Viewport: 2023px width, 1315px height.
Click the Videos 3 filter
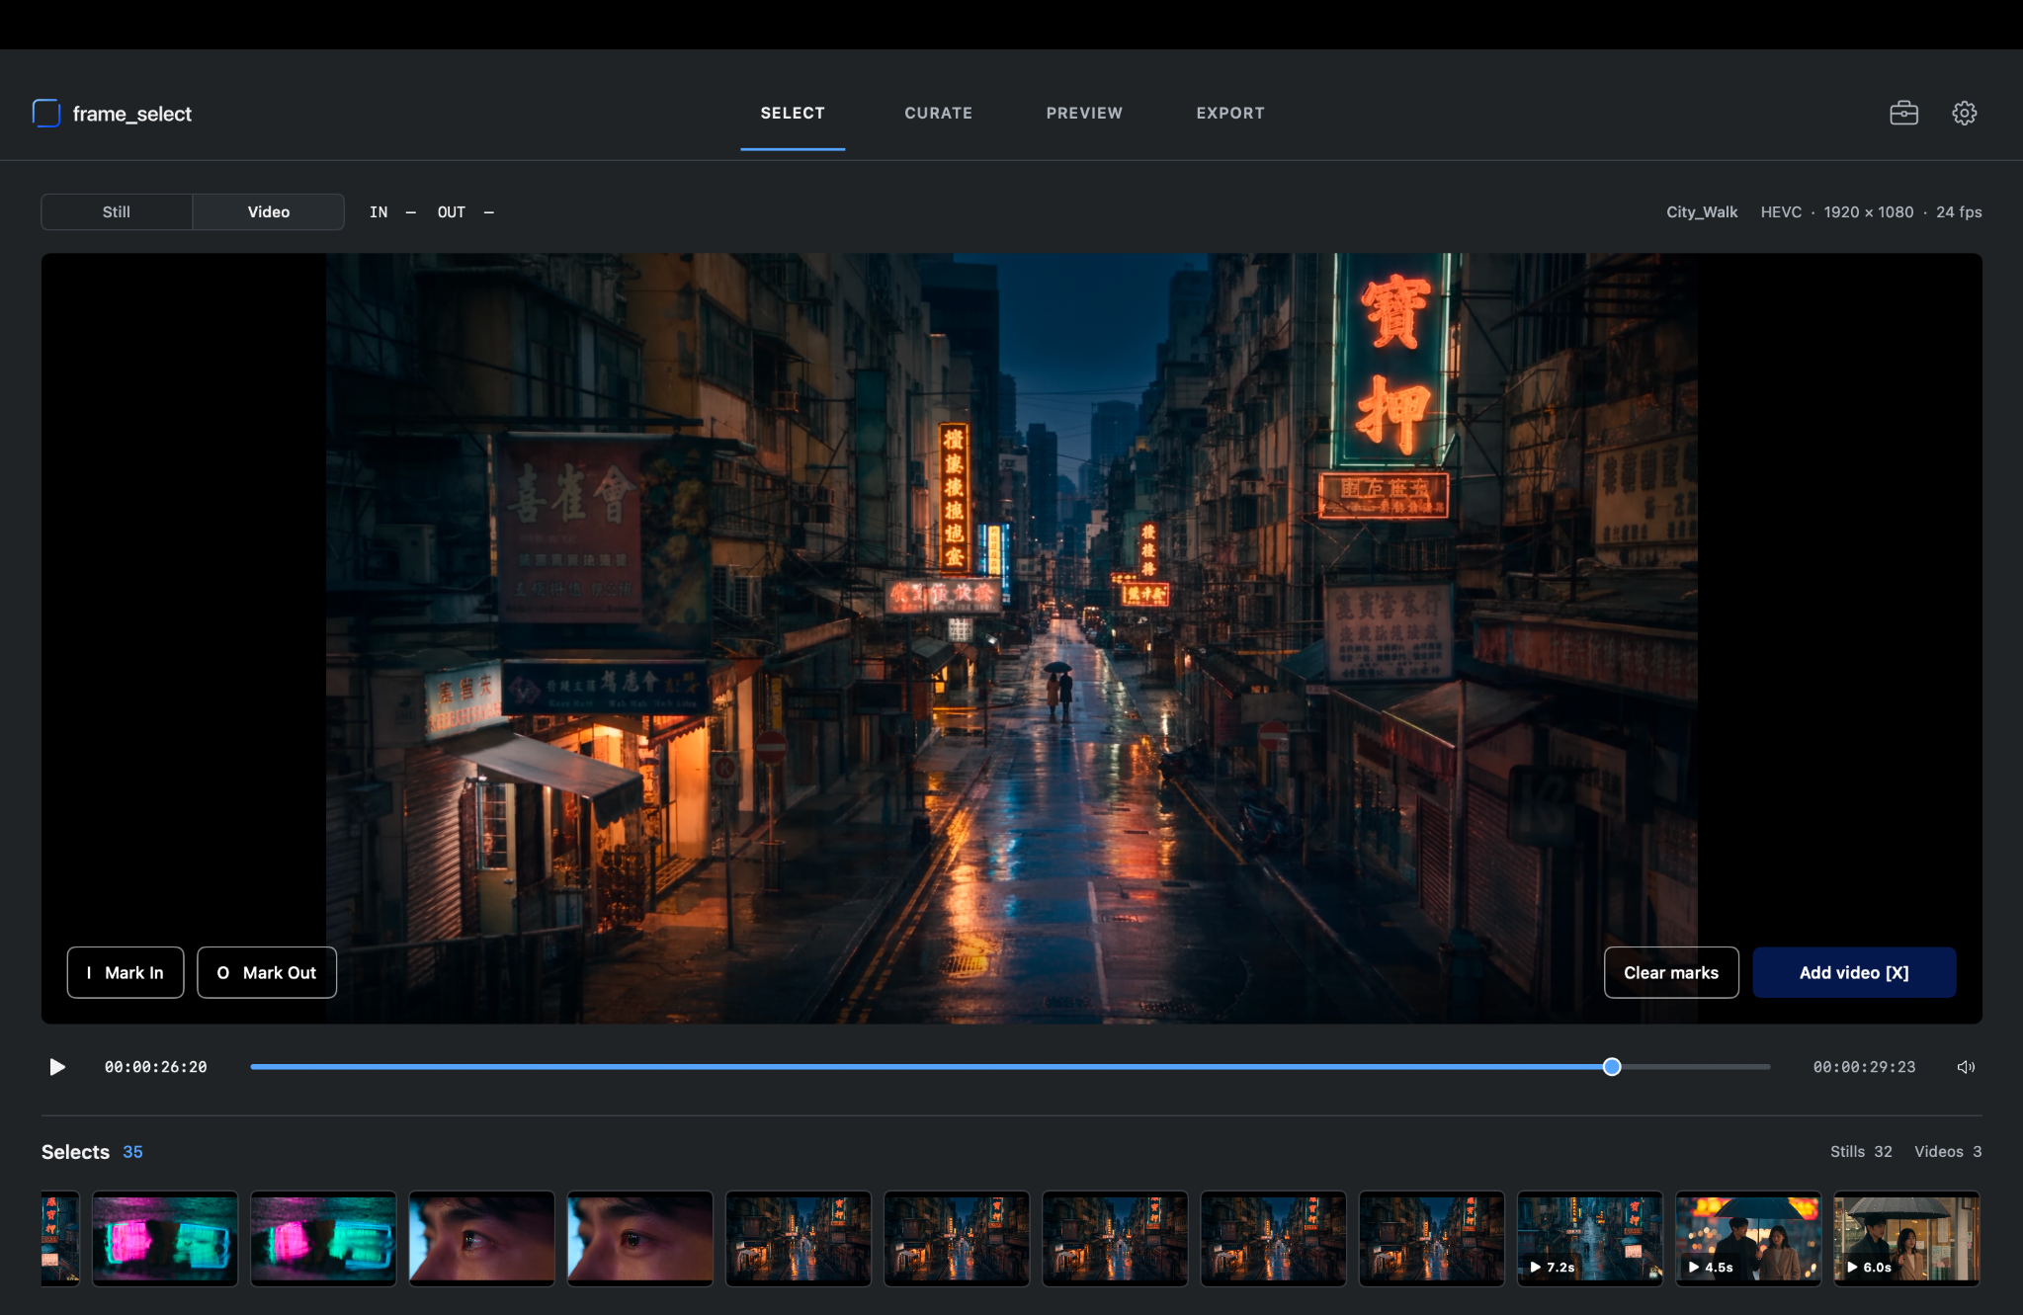pos(1948,1152)
